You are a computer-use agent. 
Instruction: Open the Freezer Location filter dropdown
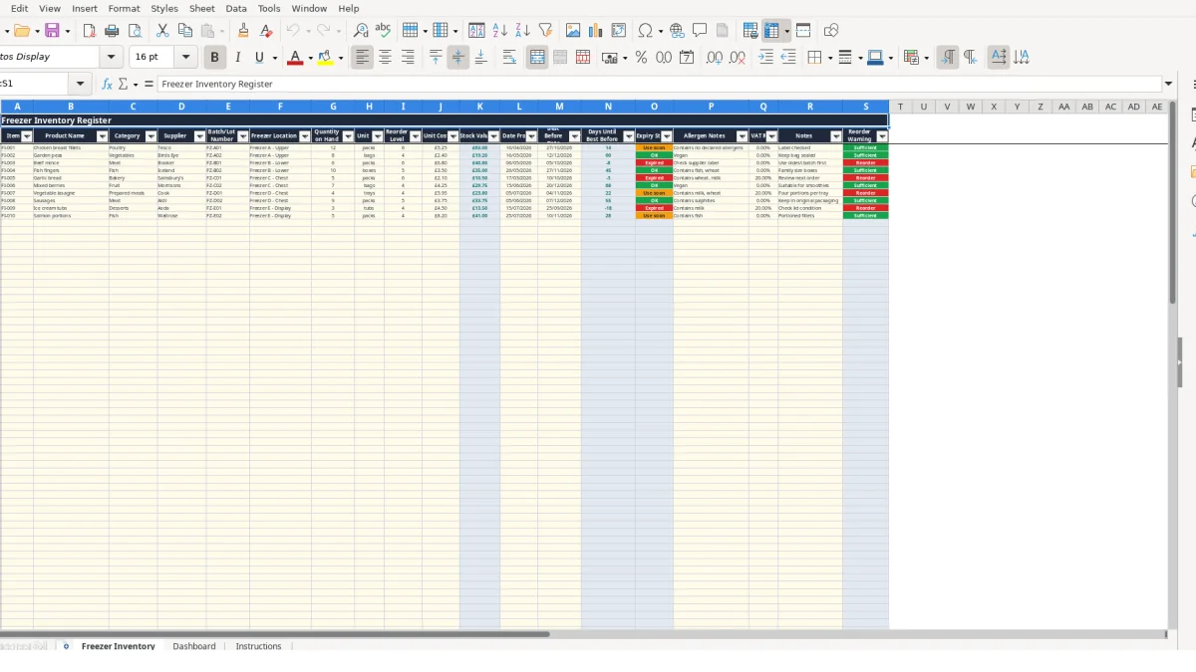[x=305, y=136]
